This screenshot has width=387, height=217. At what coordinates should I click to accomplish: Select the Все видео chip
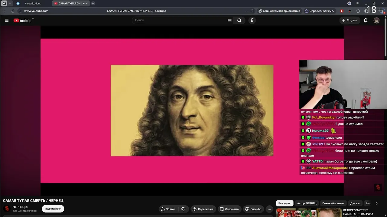pos(285,203)
